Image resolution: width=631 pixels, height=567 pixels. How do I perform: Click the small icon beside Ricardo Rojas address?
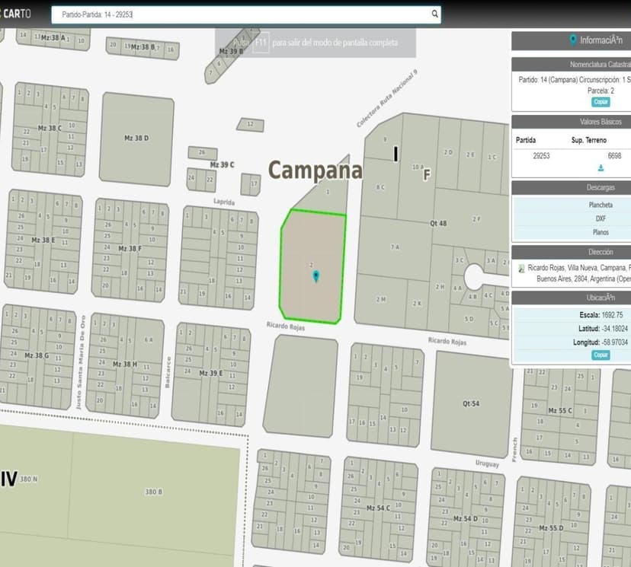(x=521, y=269)
